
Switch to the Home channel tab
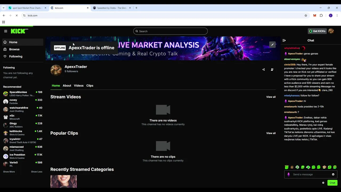pos(56,86)
